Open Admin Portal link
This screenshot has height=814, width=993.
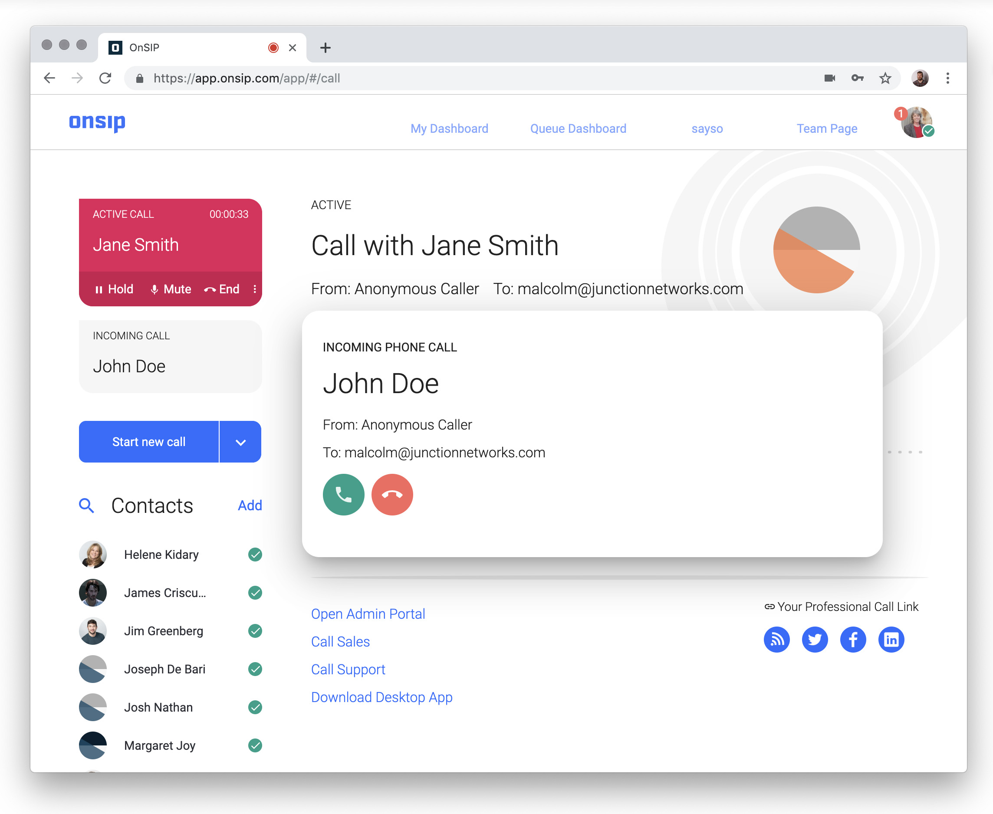(368, 614)
